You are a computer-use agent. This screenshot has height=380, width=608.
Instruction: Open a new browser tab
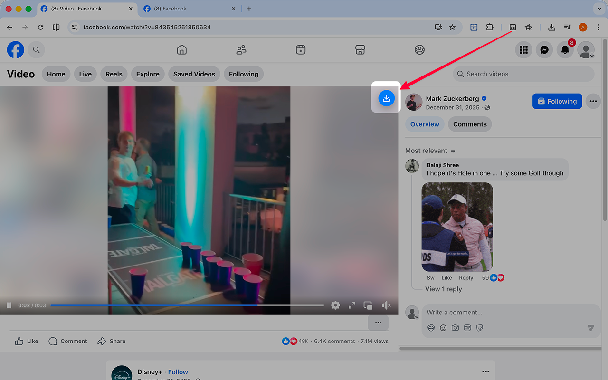tap(249, 9)
